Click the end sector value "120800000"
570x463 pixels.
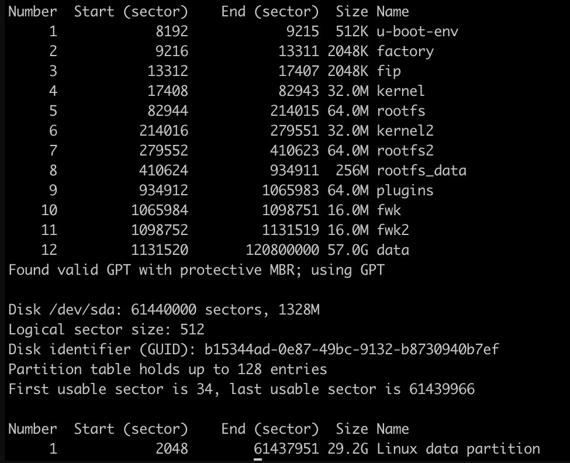click(282, 250)
